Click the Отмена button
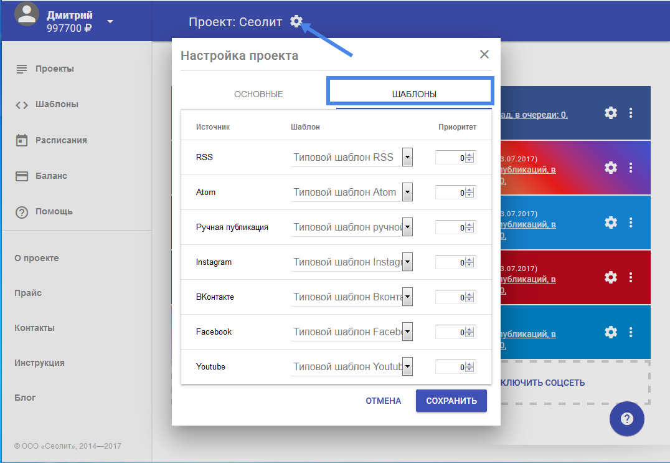 point(383,401)
